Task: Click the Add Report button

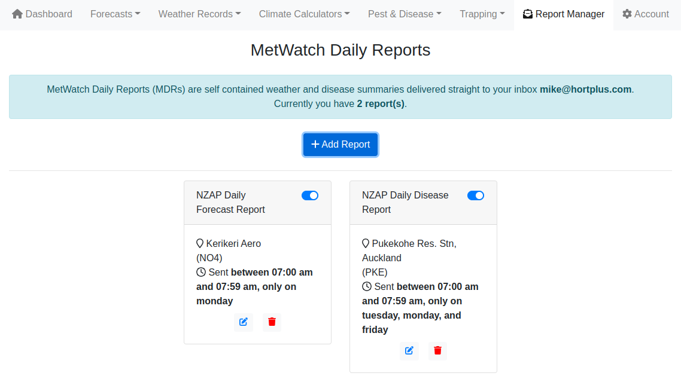Action: point(340,145)
